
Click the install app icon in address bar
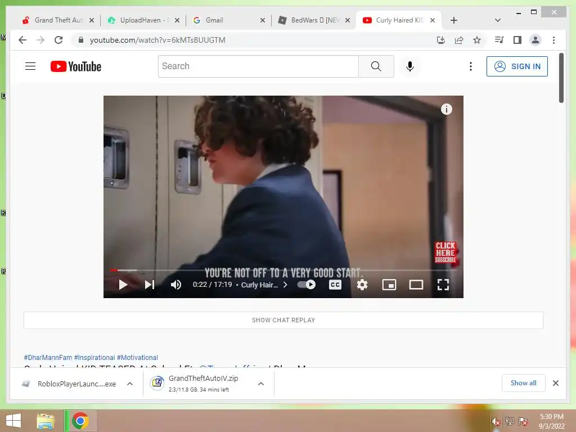441,40
